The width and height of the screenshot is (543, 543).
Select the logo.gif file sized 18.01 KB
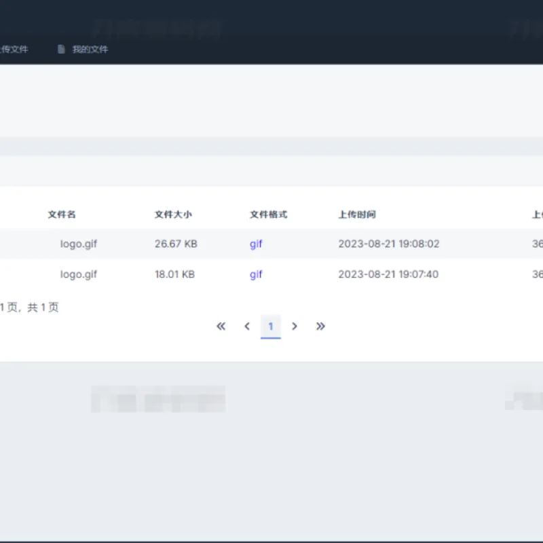pos(79,275)
